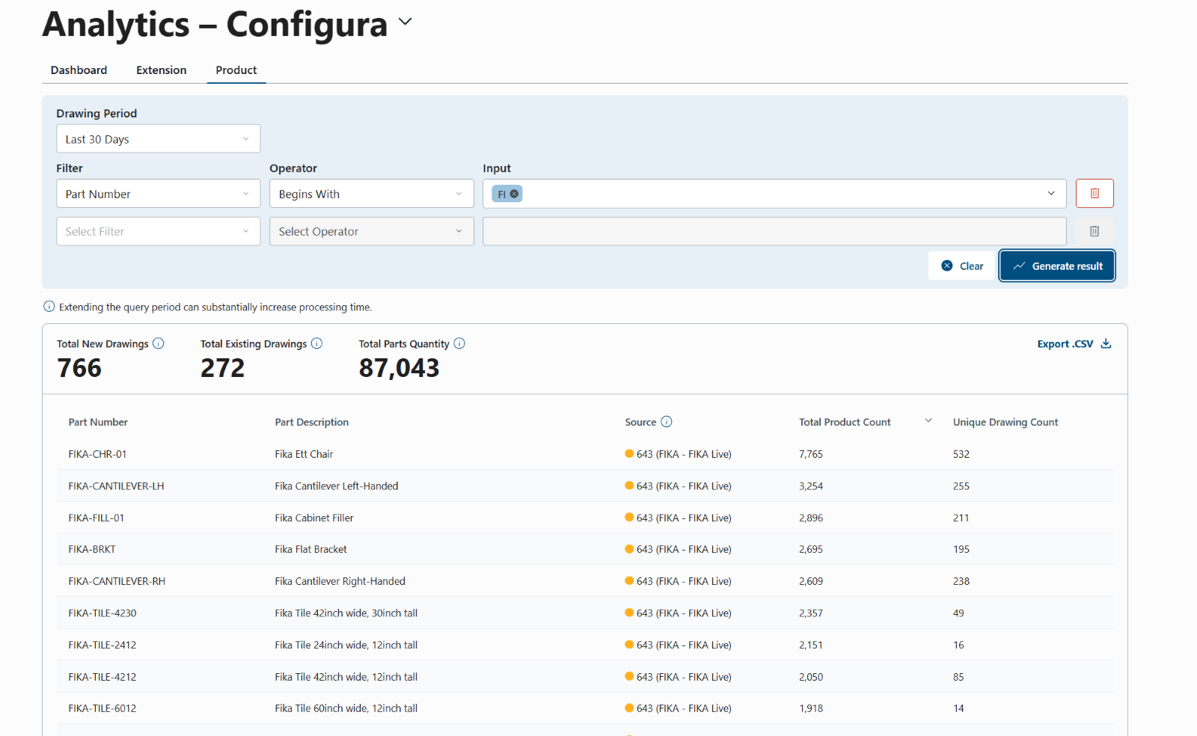Image resolution: width=1197 pixels, height=736 pixels.
Task: Select the FIKA-TILE-6012 part number cell
Action: pyautogui.click(x=102, y=708)
